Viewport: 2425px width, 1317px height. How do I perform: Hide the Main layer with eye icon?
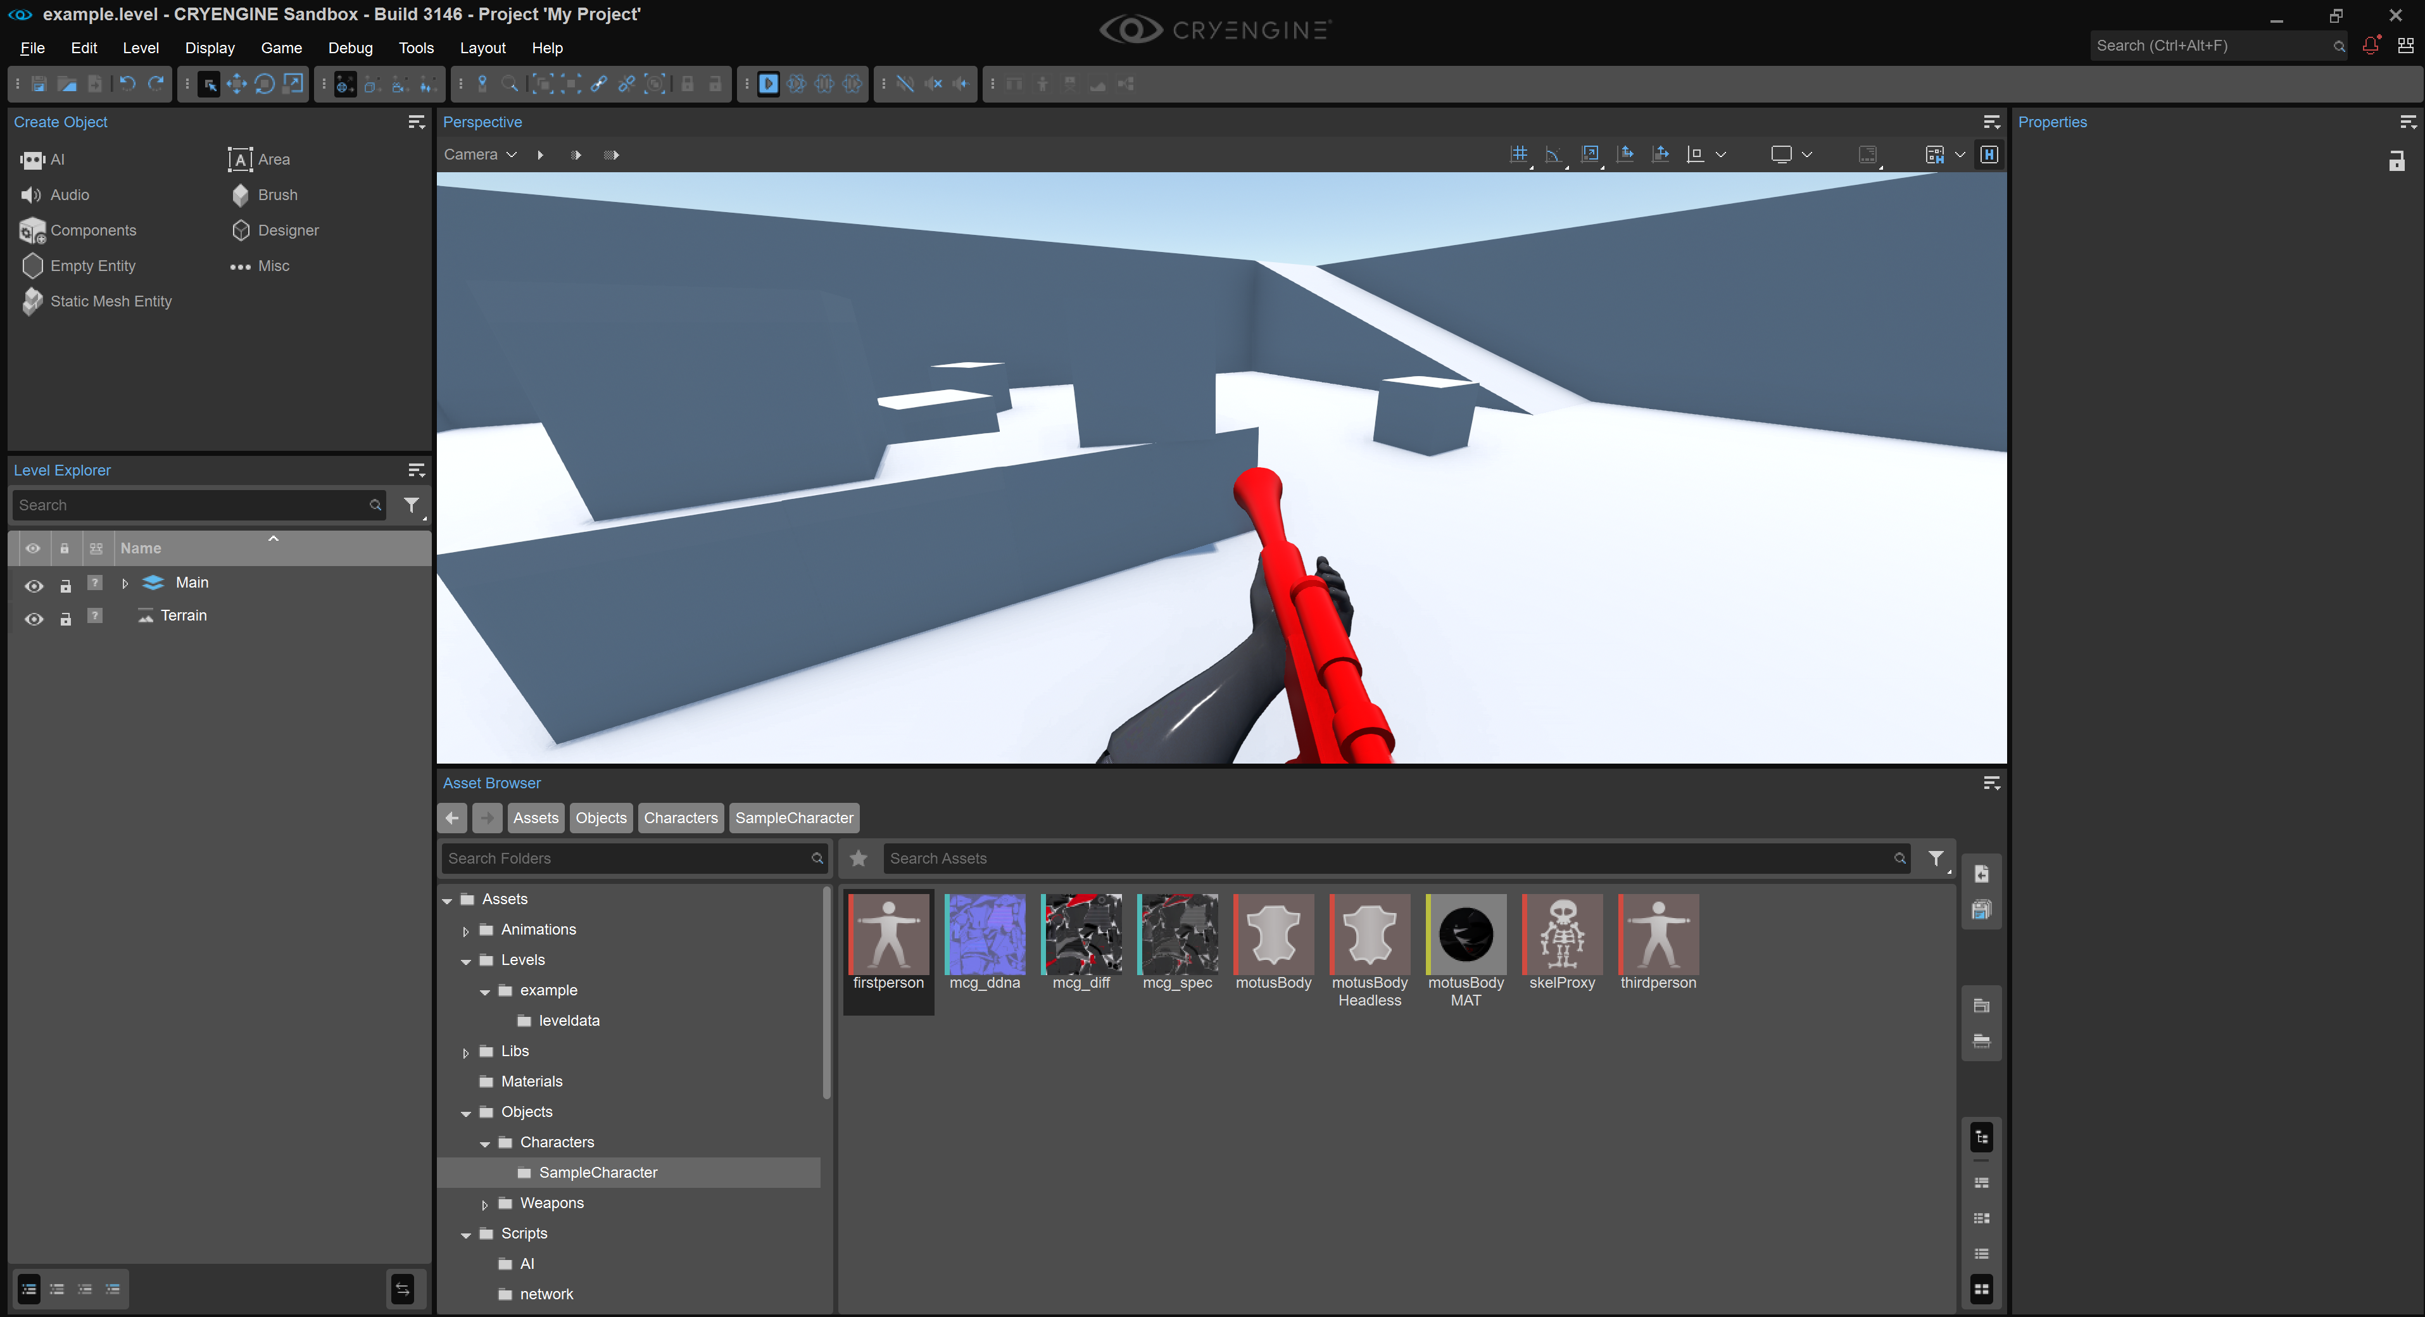(34, 586)
